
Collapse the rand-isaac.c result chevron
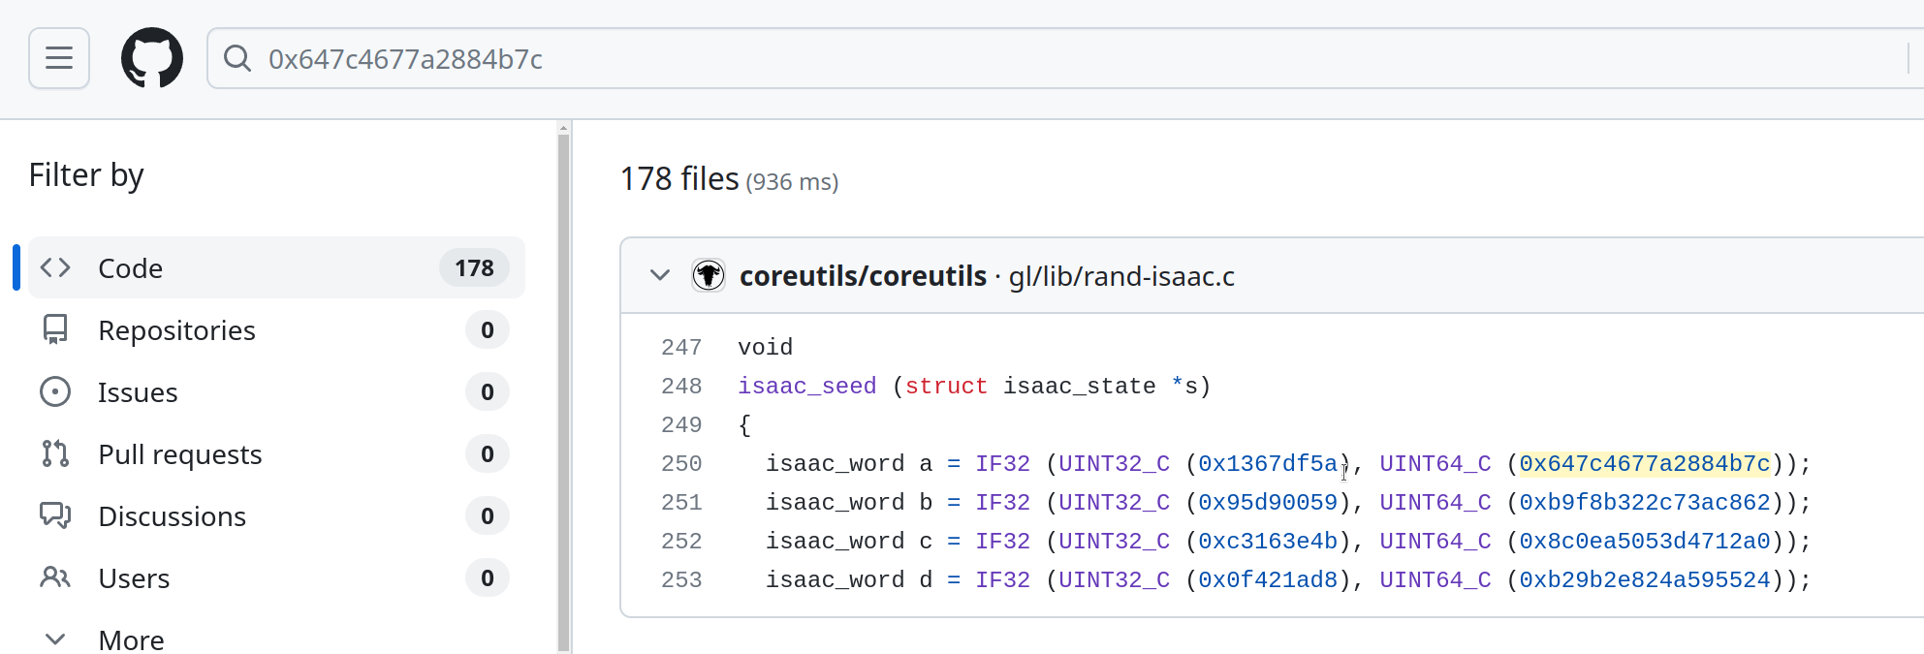click(x=660, y=275)
